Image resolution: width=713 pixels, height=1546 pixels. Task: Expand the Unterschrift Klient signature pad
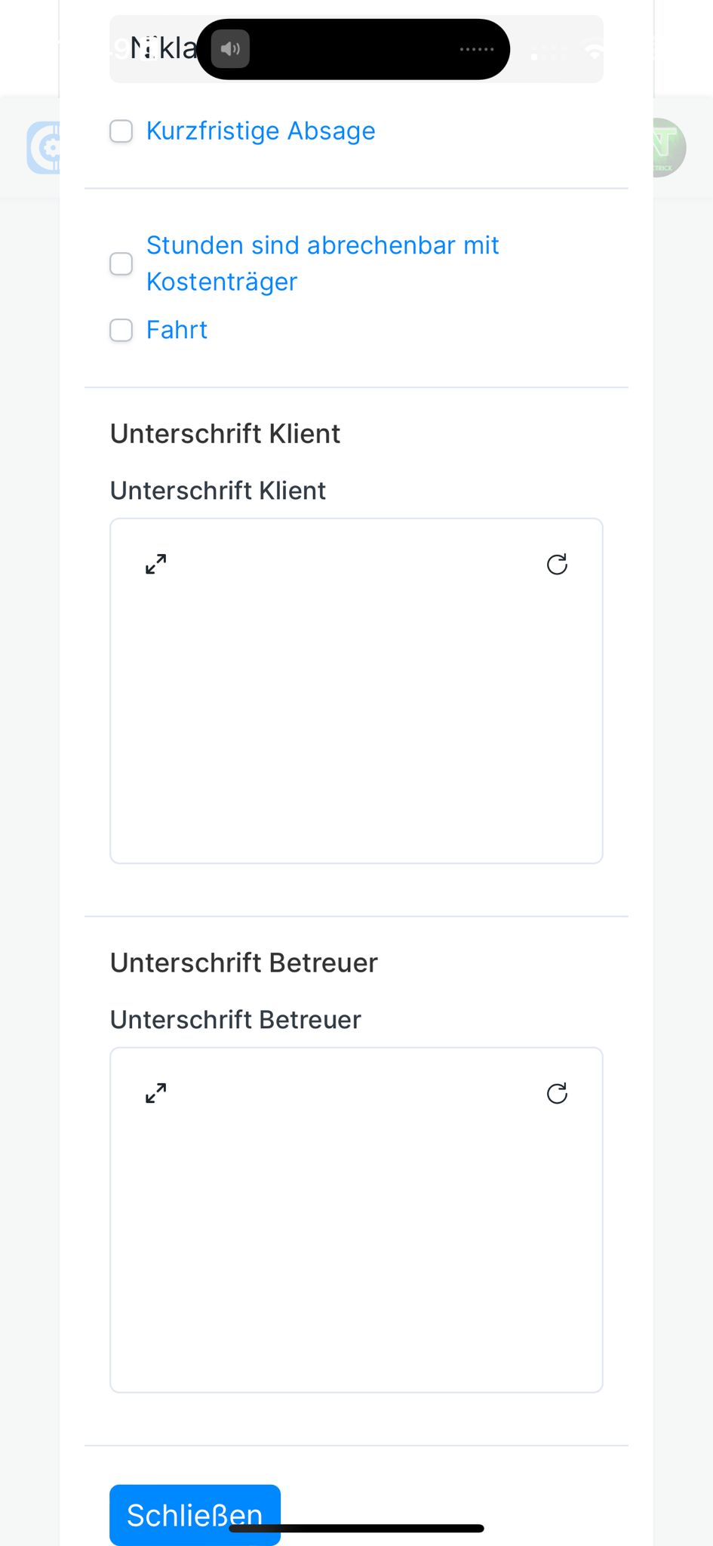click(156, 564)
